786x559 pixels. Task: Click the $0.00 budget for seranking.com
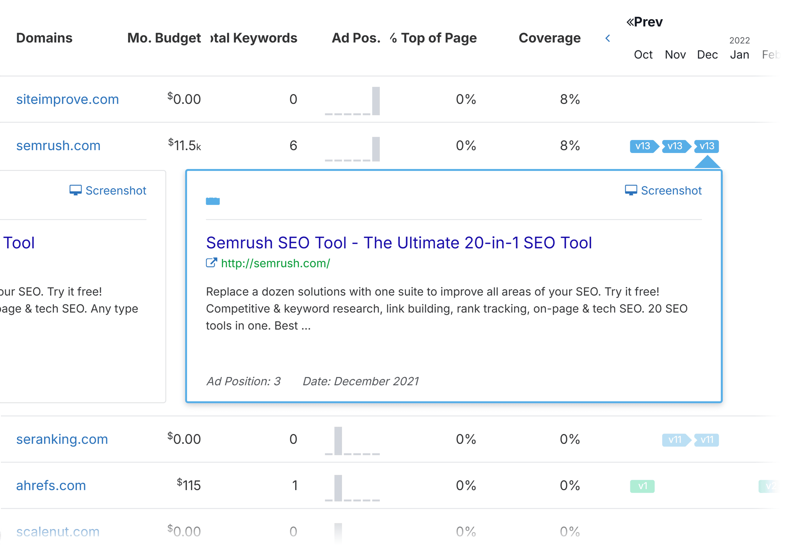184,439
